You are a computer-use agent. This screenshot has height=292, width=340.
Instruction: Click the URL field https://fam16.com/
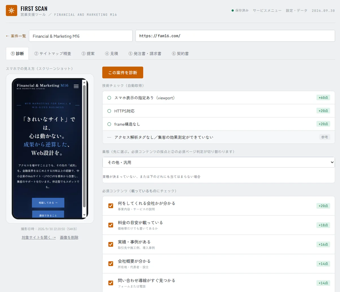click(235, 36)
